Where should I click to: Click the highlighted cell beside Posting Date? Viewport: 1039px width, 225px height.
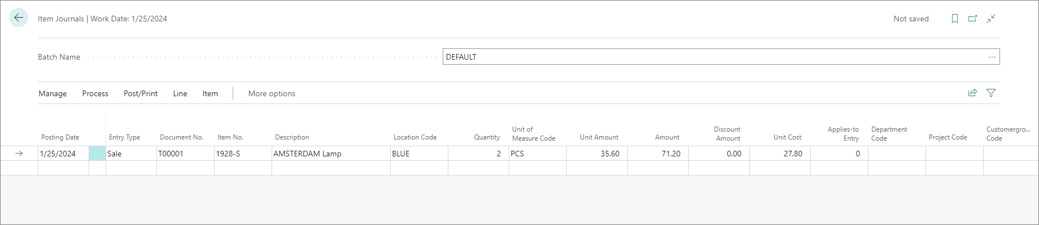pyautogui.click(x=97, y=154)
